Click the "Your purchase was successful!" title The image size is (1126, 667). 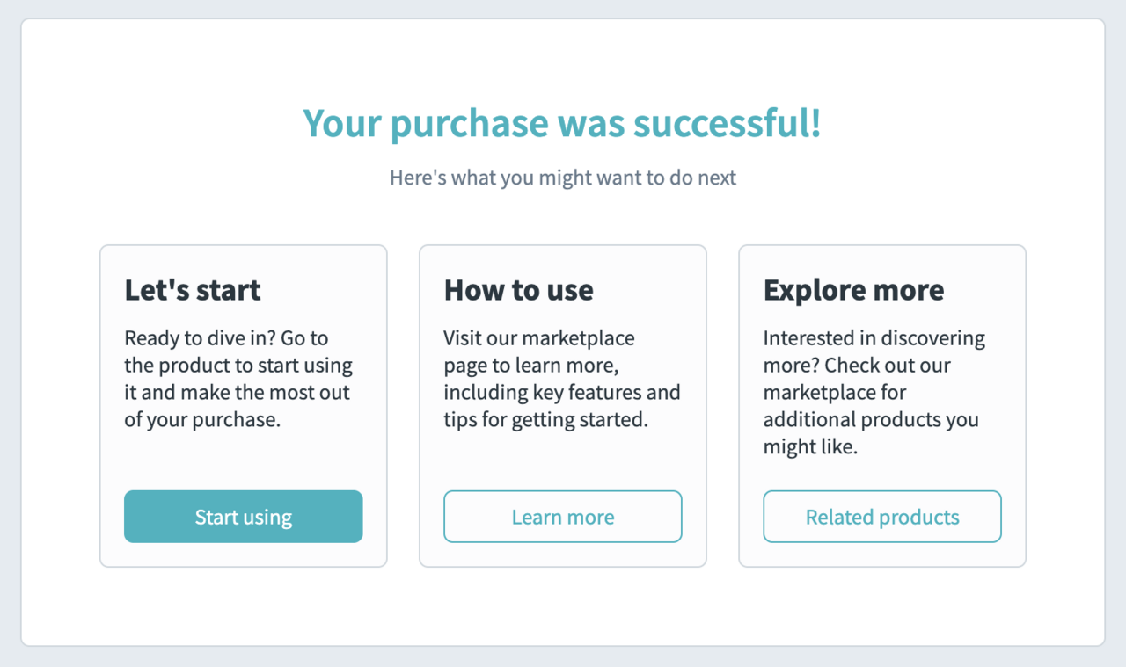click(x=562, y=123)
